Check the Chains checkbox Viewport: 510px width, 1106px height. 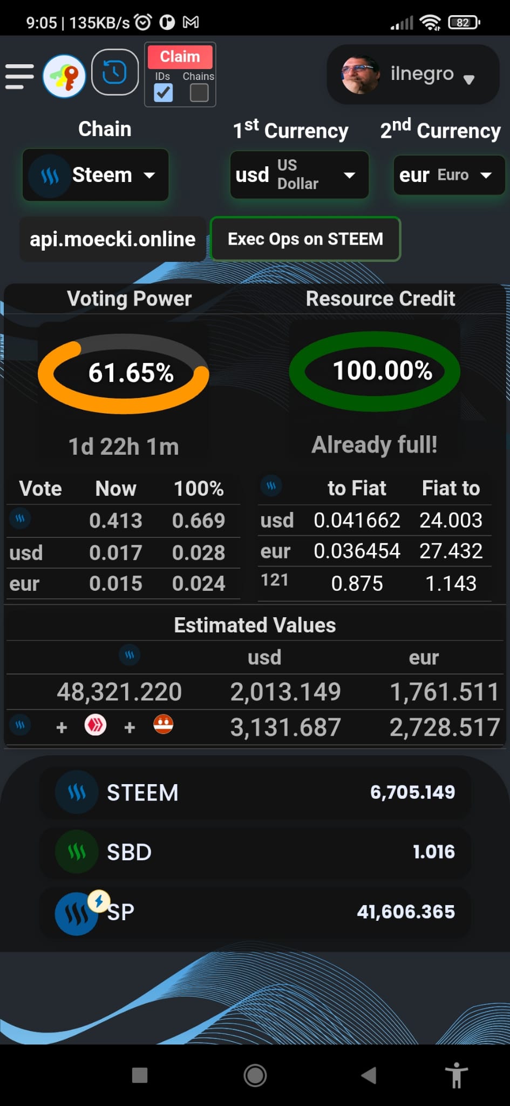point(199,93)
